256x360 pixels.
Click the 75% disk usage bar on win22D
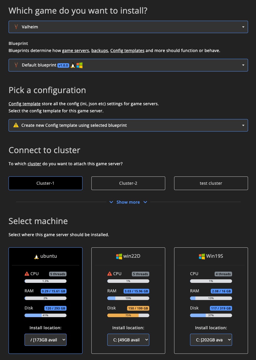(128, 315)
